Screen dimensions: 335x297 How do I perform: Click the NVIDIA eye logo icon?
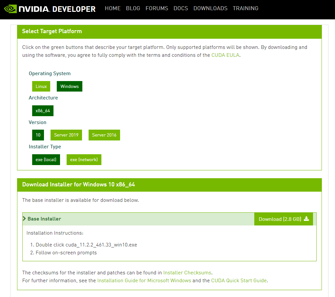click(x=10, y=9)
